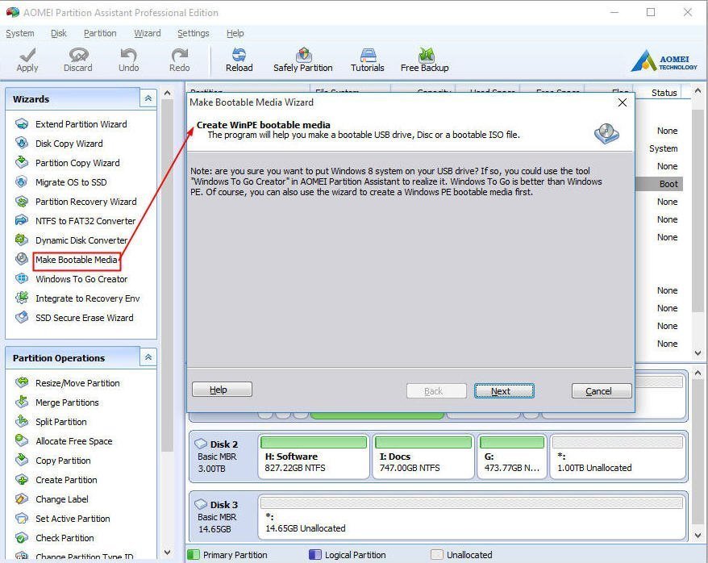Click the Change Label icon
Screen dimensions: 708x563
click(22, 499)
